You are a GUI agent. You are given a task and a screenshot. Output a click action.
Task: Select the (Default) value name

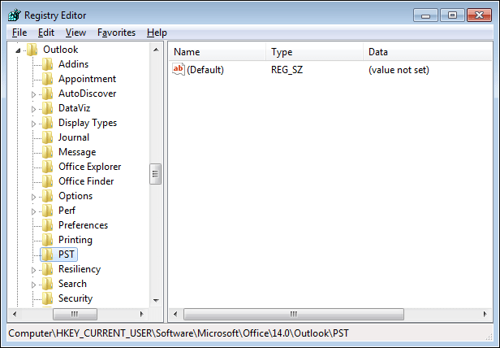pyautogui.click(x=205, y=70)
